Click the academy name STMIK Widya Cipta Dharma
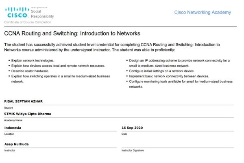Screen dimensions: 244x163 (28, 114)
